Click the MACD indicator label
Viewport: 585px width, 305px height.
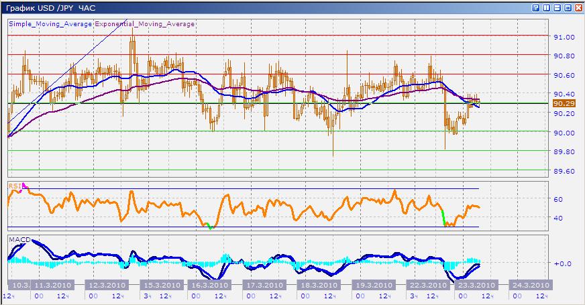tap(19, 239)
